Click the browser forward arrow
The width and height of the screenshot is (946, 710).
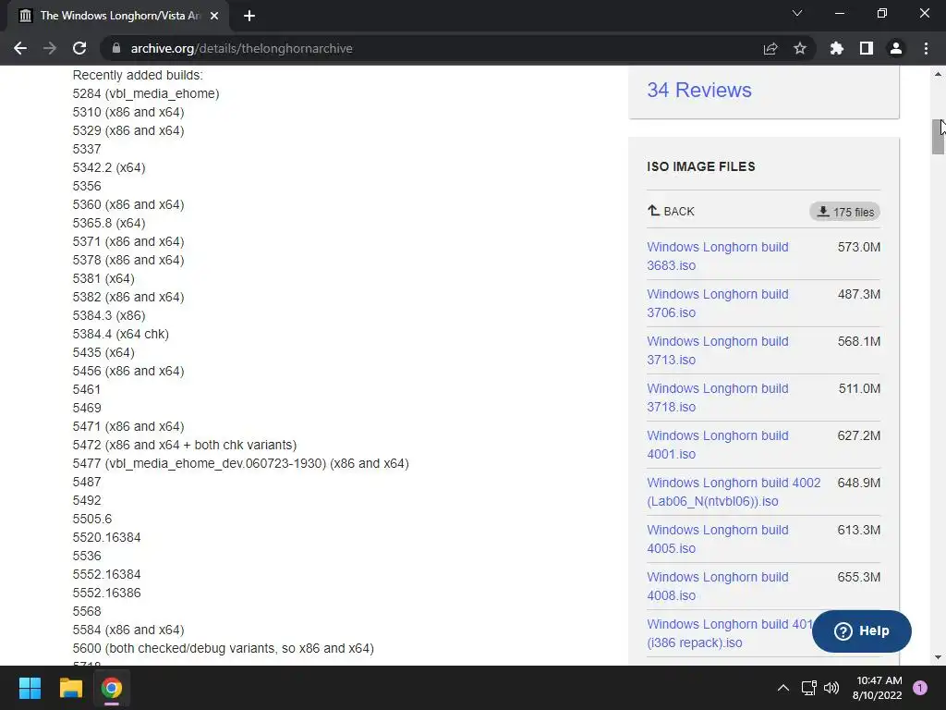(x=50, y=48)
